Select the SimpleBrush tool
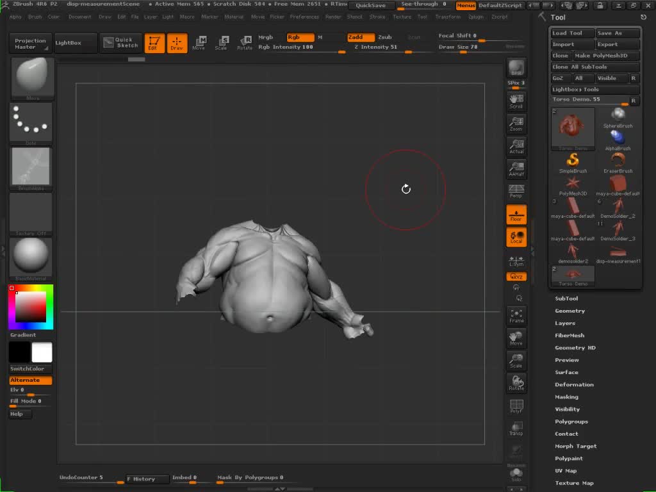 pyautogui.click(x=573, y=163)
